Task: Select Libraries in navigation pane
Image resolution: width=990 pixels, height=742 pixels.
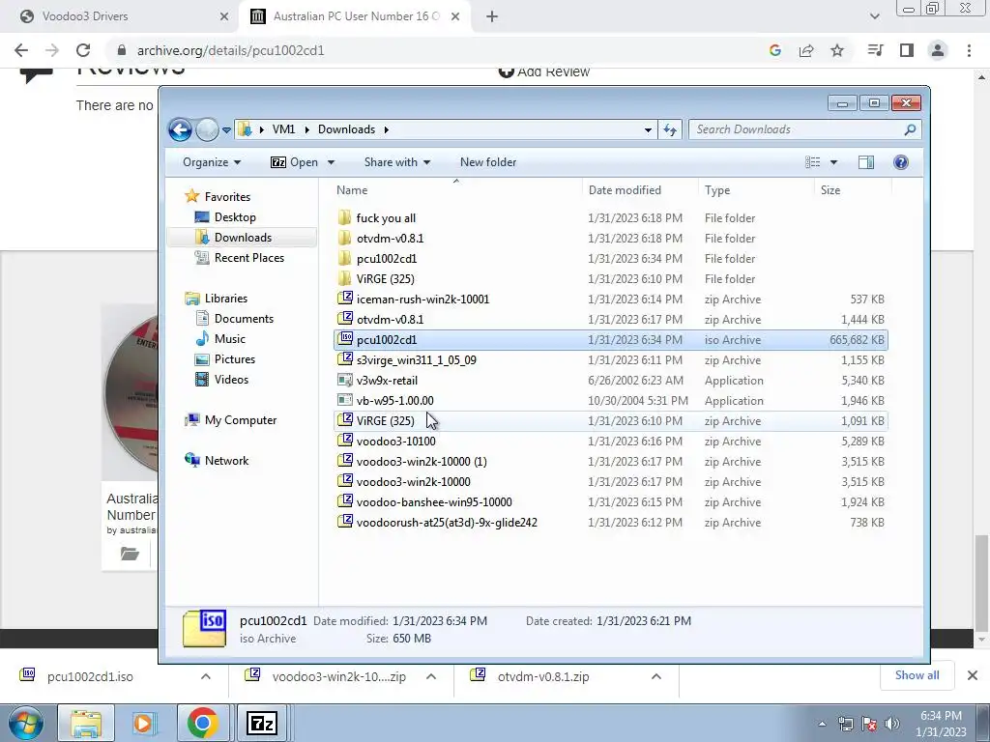Action: pyautogui.click(x=226, y=299)
